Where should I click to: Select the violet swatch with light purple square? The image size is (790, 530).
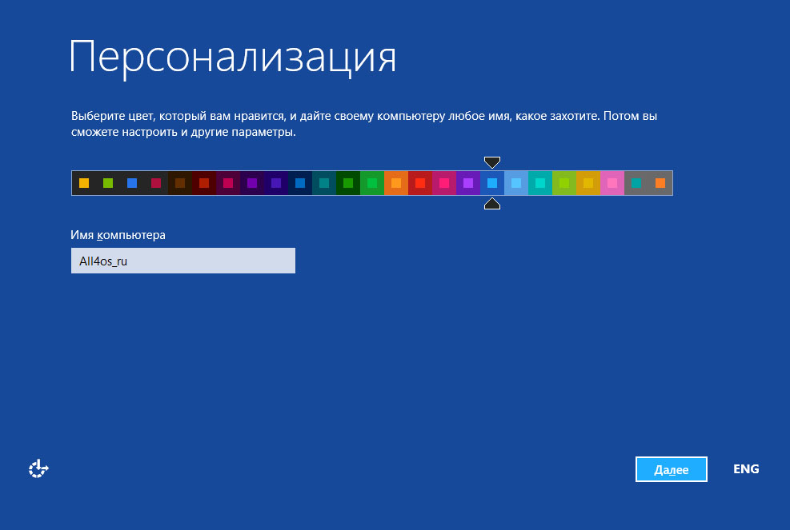coord(468,183)
